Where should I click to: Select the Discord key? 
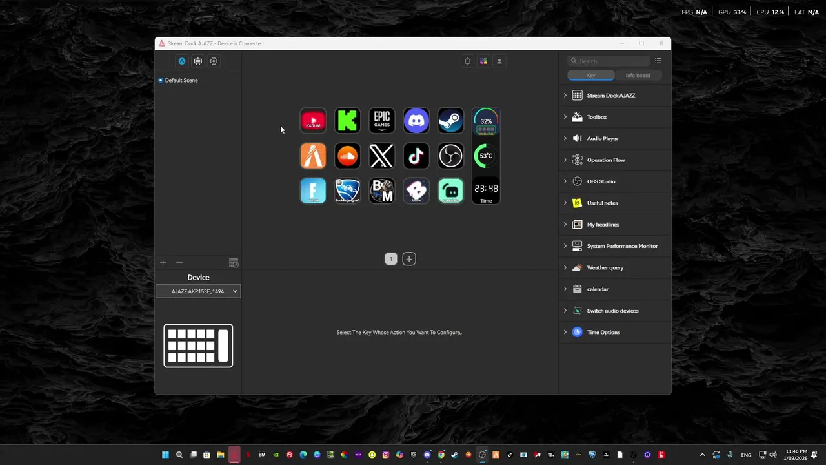(x=416, y=121)
